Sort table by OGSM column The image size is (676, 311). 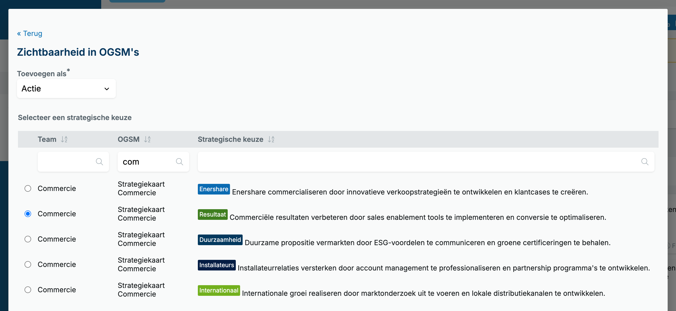147,139
